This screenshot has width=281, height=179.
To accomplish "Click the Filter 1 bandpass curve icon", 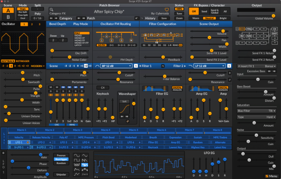I will point(97,66).
